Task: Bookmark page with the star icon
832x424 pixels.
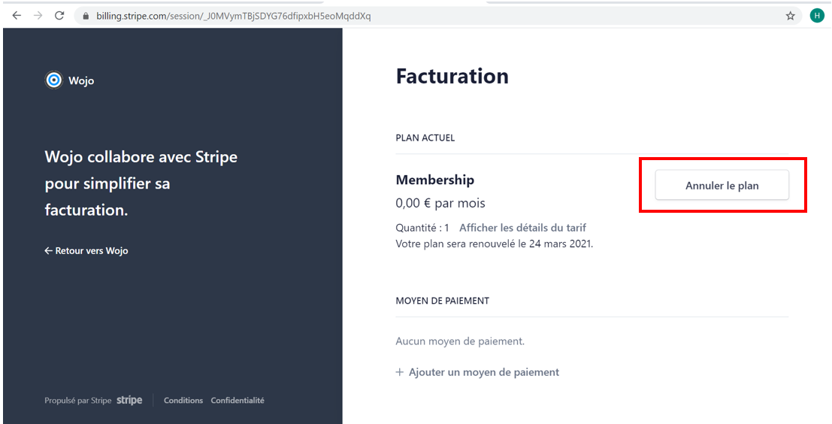Action: [790, 16]
